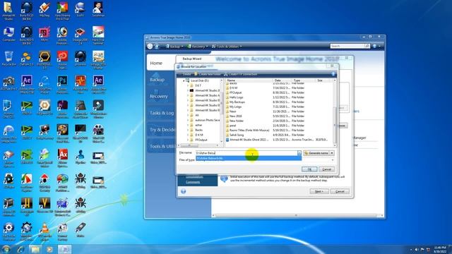Click Cancel in Browse for Location dialog

tap(326, 169)
